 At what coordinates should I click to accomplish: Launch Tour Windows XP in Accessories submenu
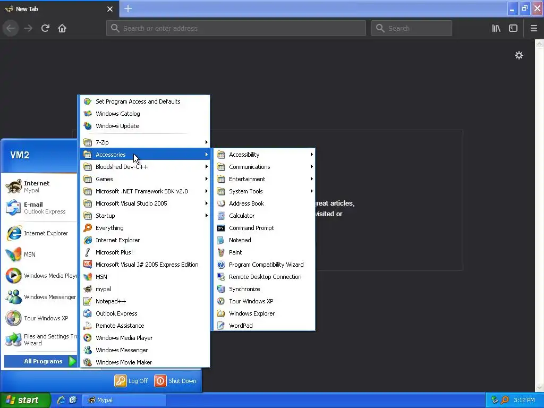pos(265,301)
